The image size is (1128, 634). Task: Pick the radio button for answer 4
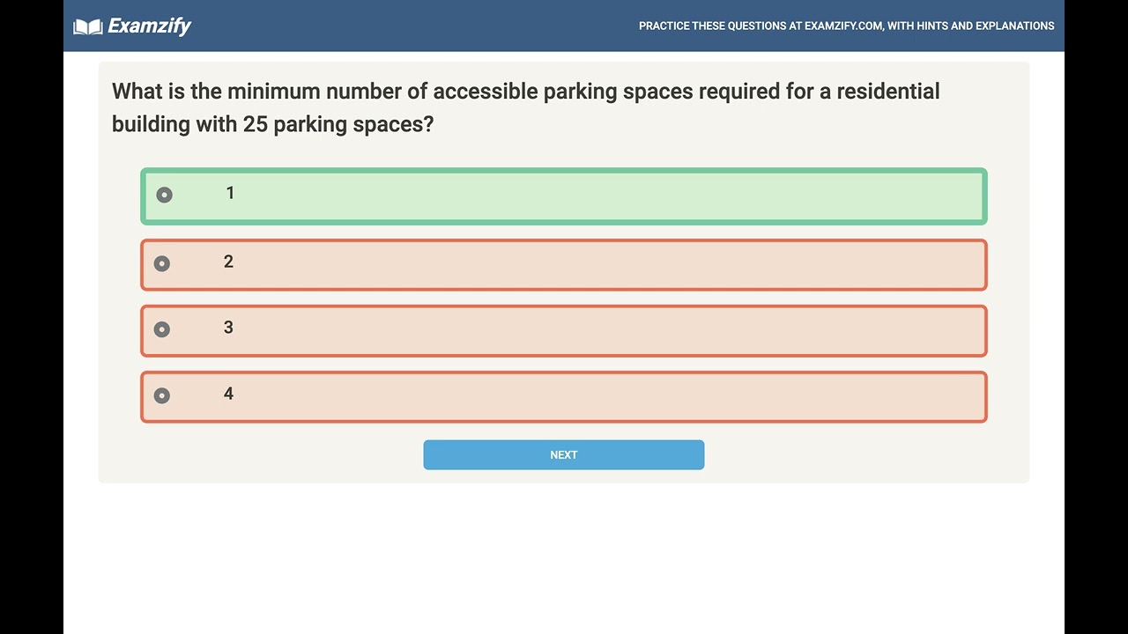tap(161, 395)
